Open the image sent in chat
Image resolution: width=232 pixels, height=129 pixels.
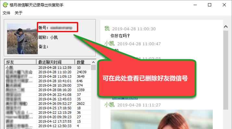(x=162, y=119)
